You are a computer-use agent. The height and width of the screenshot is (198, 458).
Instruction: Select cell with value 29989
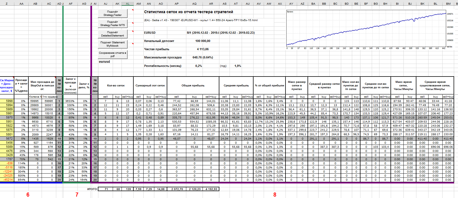coord(35,105)
